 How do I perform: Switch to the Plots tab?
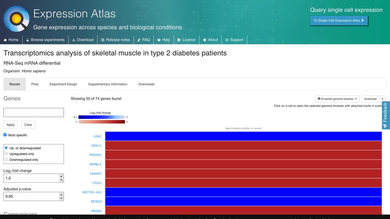35,84
